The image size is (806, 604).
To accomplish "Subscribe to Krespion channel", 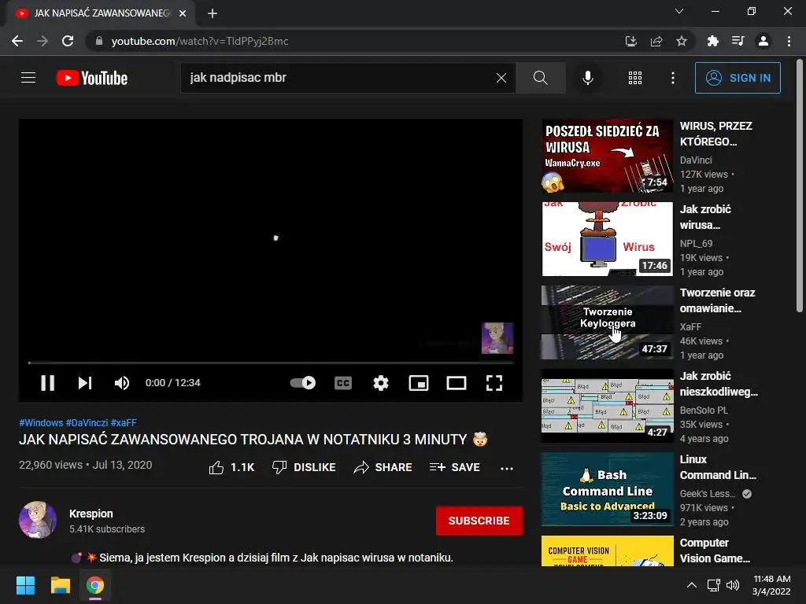I will click(x=479, y=521).
